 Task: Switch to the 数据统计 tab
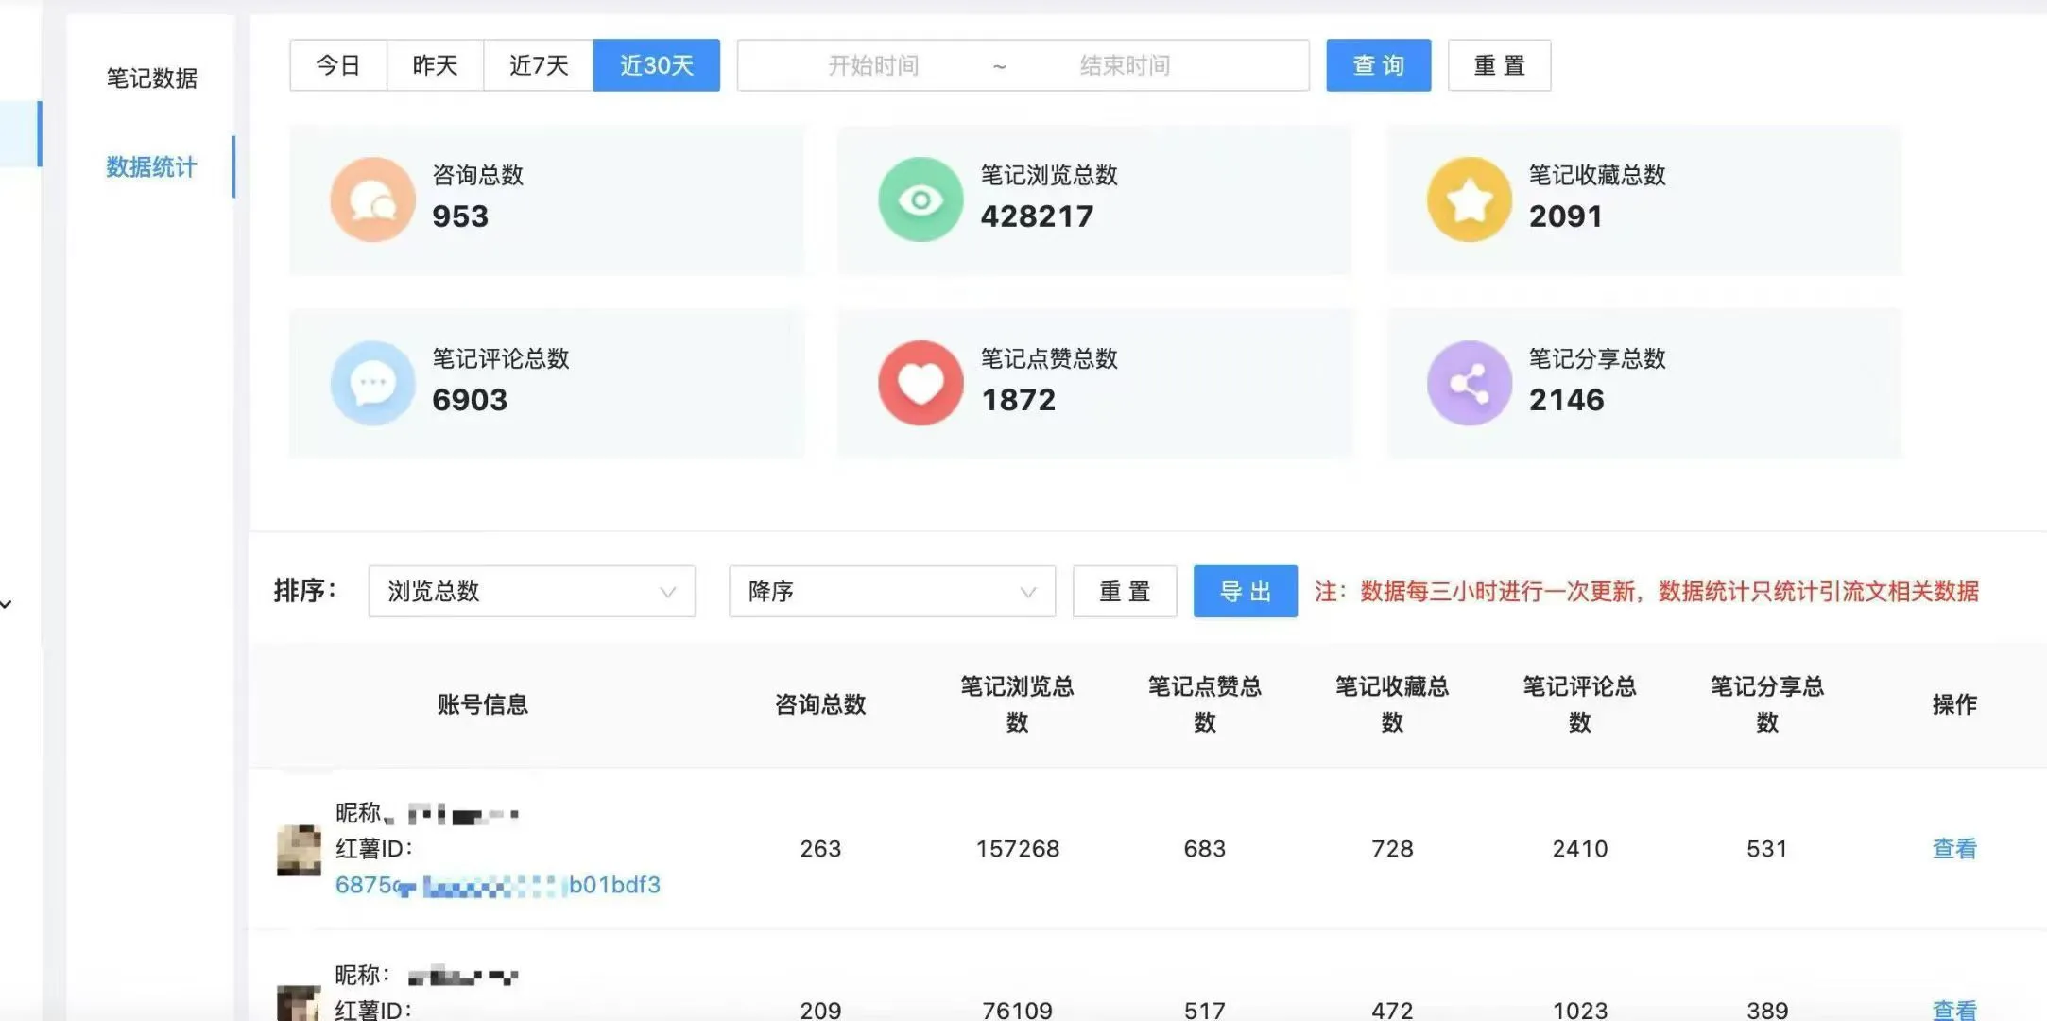click(150, 166)
